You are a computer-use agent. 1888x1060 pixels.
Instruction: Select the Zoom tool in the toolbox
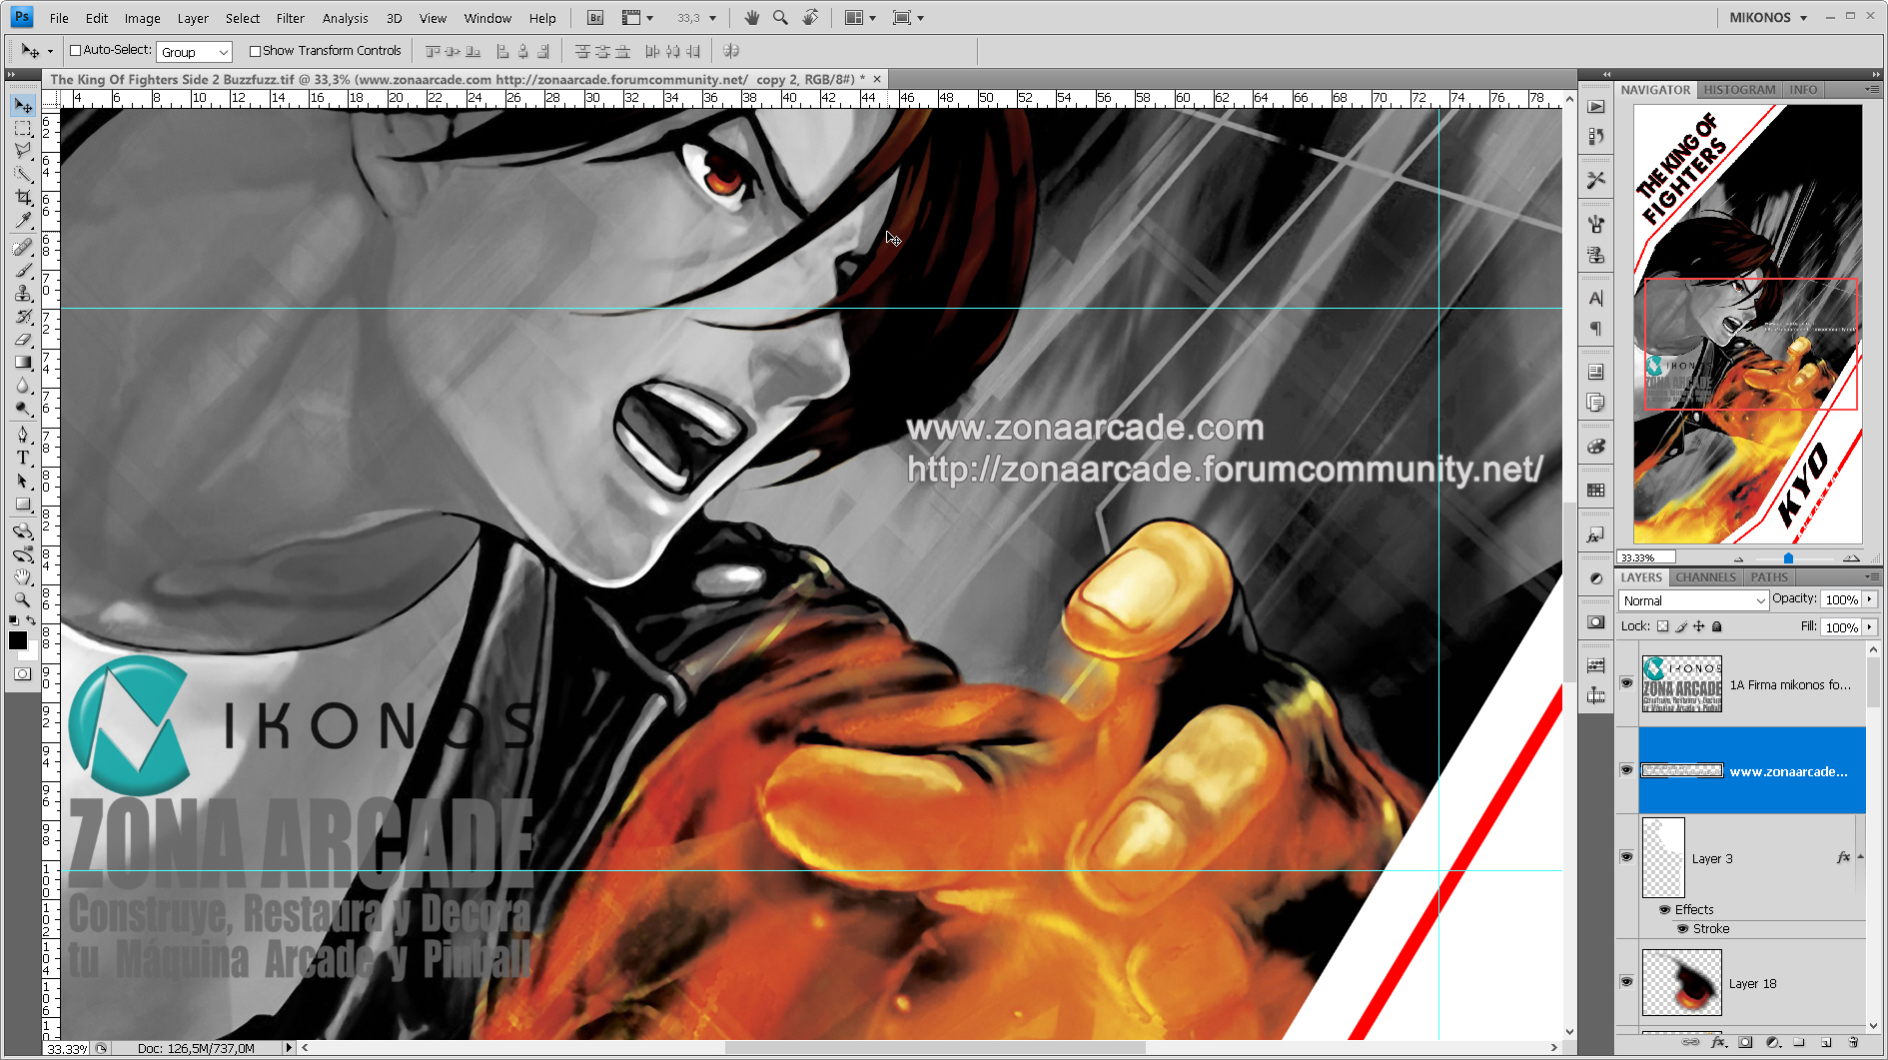tap(23, 599)
